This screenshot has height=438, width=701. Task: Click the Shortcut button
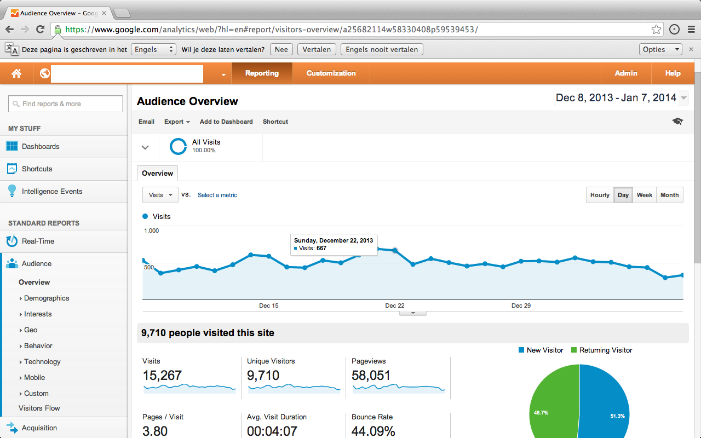(x=275, y=122)
